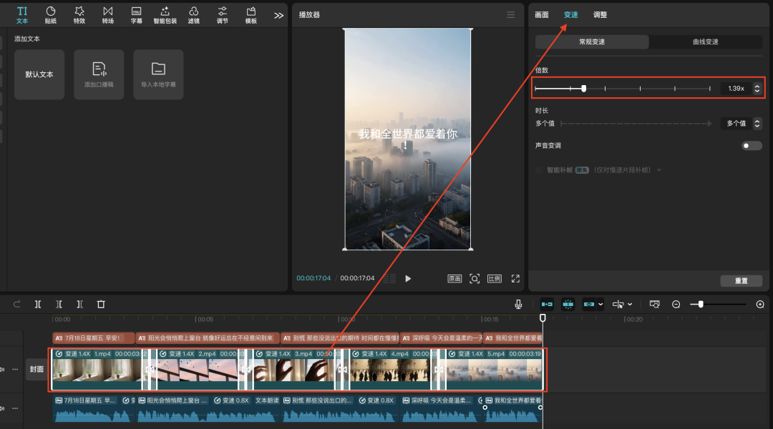Click the fullscreen icon in the player
Screen dimensions: 773x429
click(515, 279)
